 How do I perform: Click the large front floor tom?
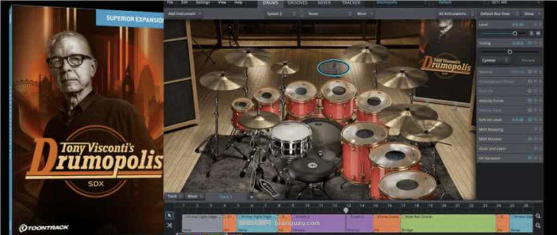point(407,184)
